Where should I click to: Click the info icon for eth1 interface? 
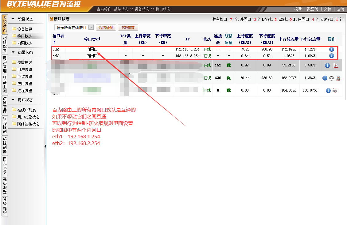coord(331,49)
